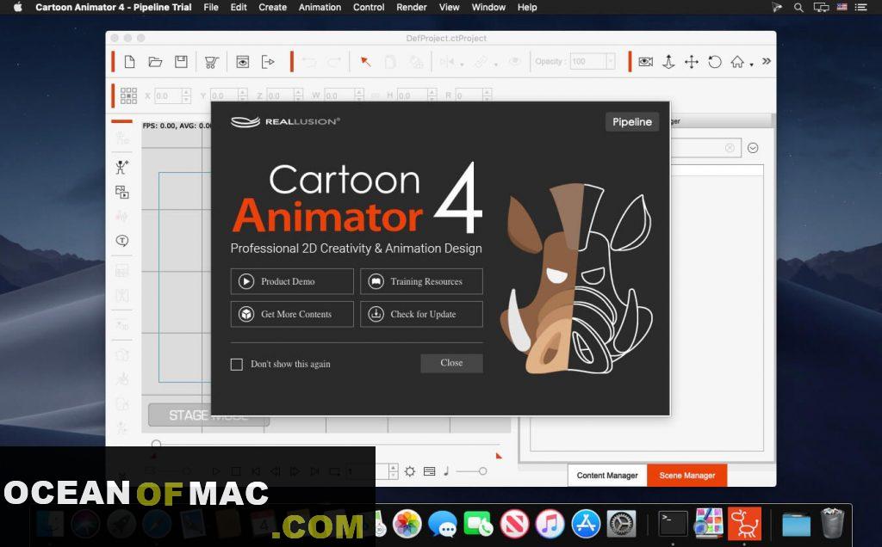Image resolution: width=882 pixels, height=547 pixels.
Task: Toggle the visibility eye in toolbar
Action: point(515,61)
